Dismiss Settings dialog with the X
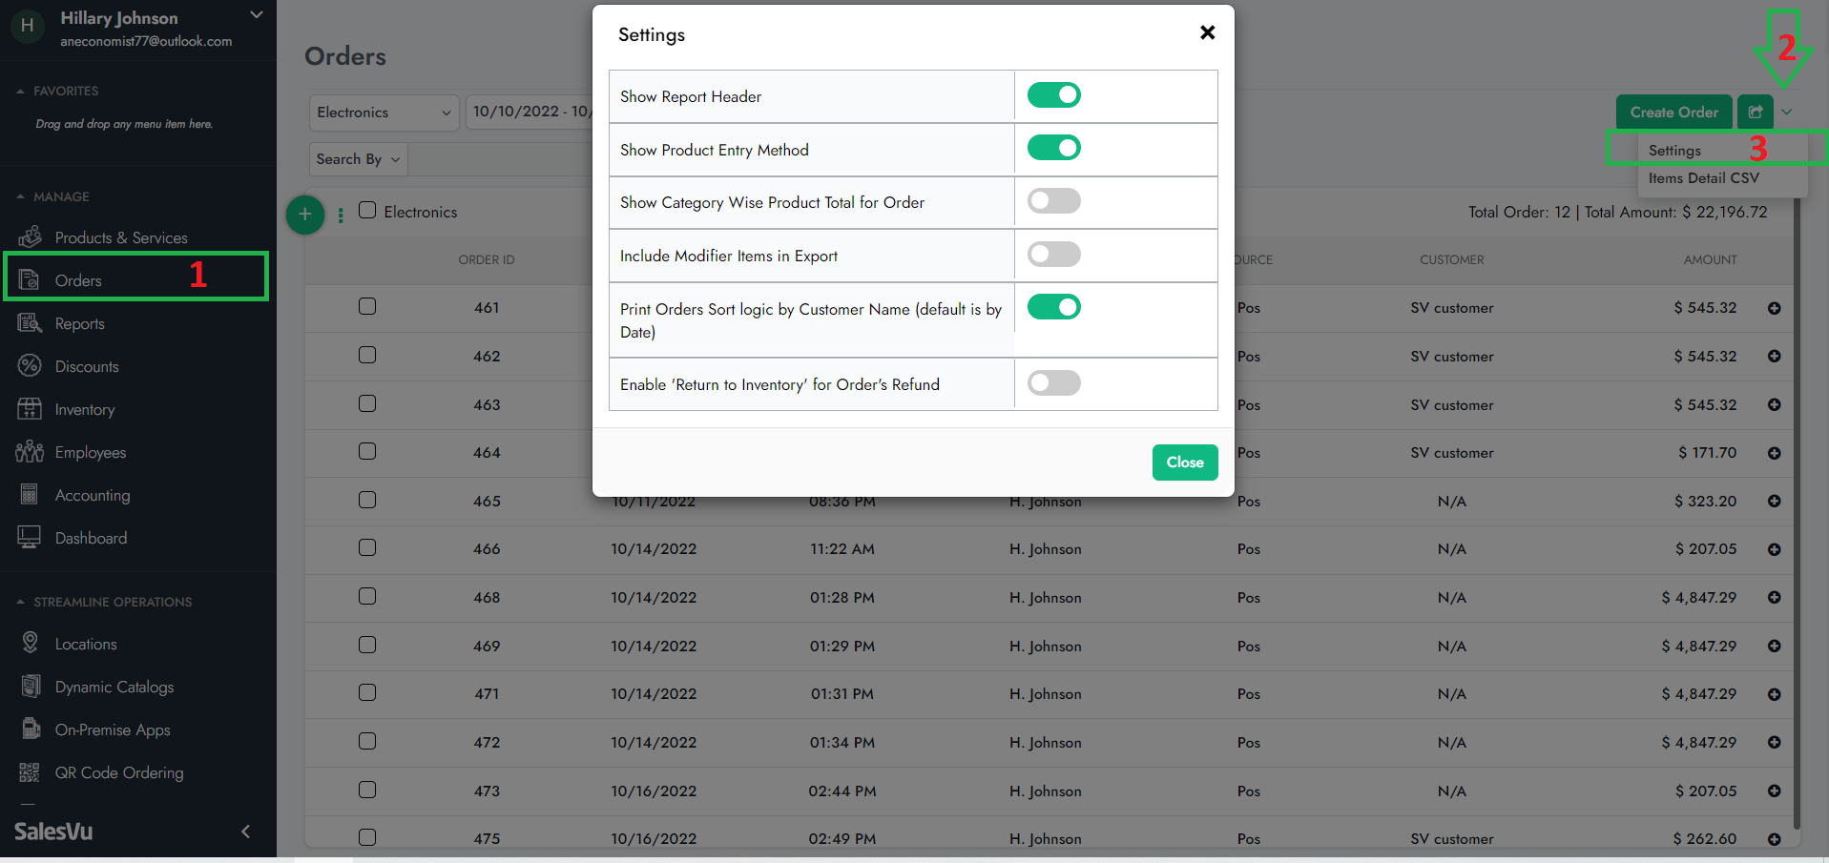1829x863 pixels. (x=1207, y=32)
